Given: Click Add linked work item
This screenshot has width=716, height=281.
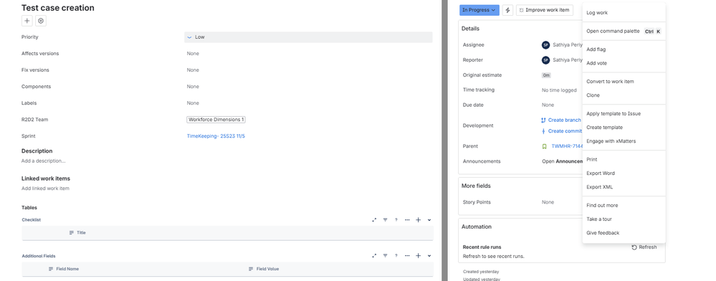Looking at the screenshot, I should coord(45,189).
